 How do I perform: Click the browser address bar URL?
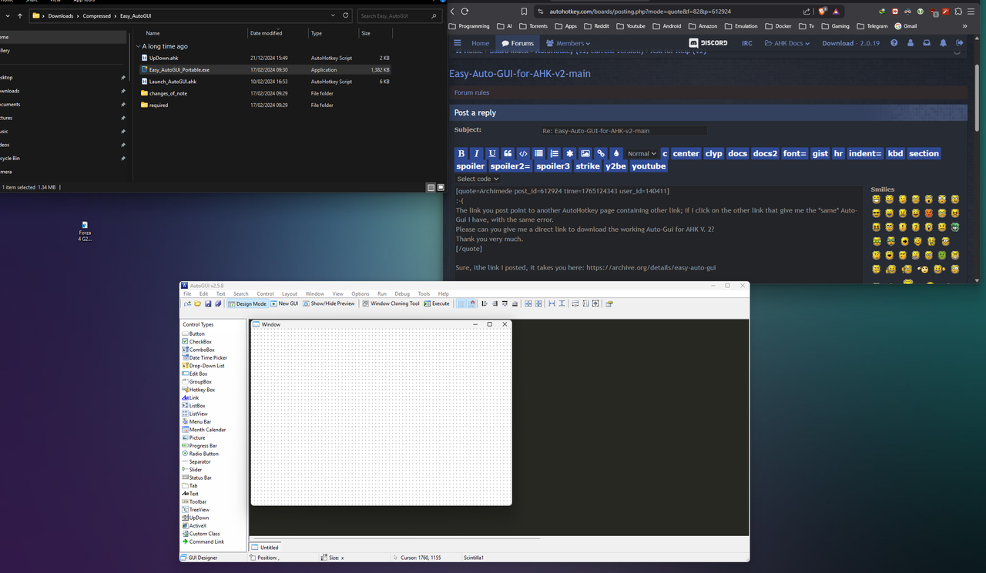pos(640,12)
